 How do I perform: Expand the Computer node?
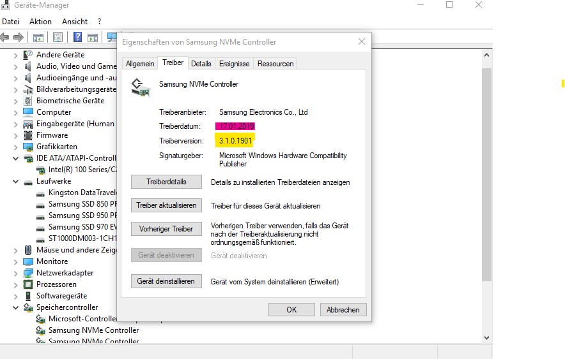point(15,113)
